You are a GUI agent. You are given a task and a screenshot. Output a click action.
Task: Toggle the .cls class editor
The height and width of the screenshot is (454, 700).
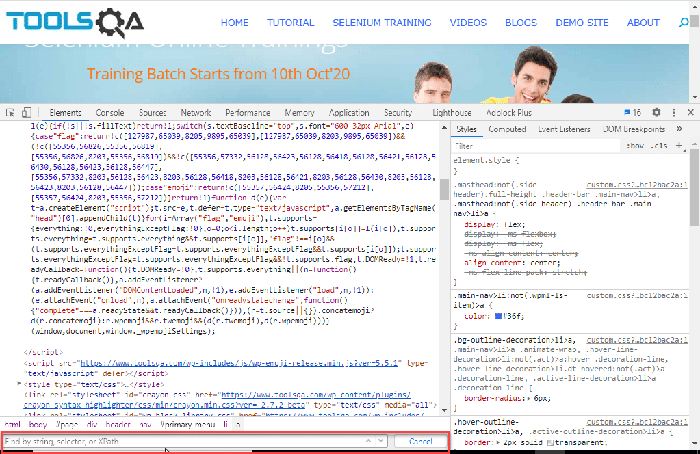(659, 146)
